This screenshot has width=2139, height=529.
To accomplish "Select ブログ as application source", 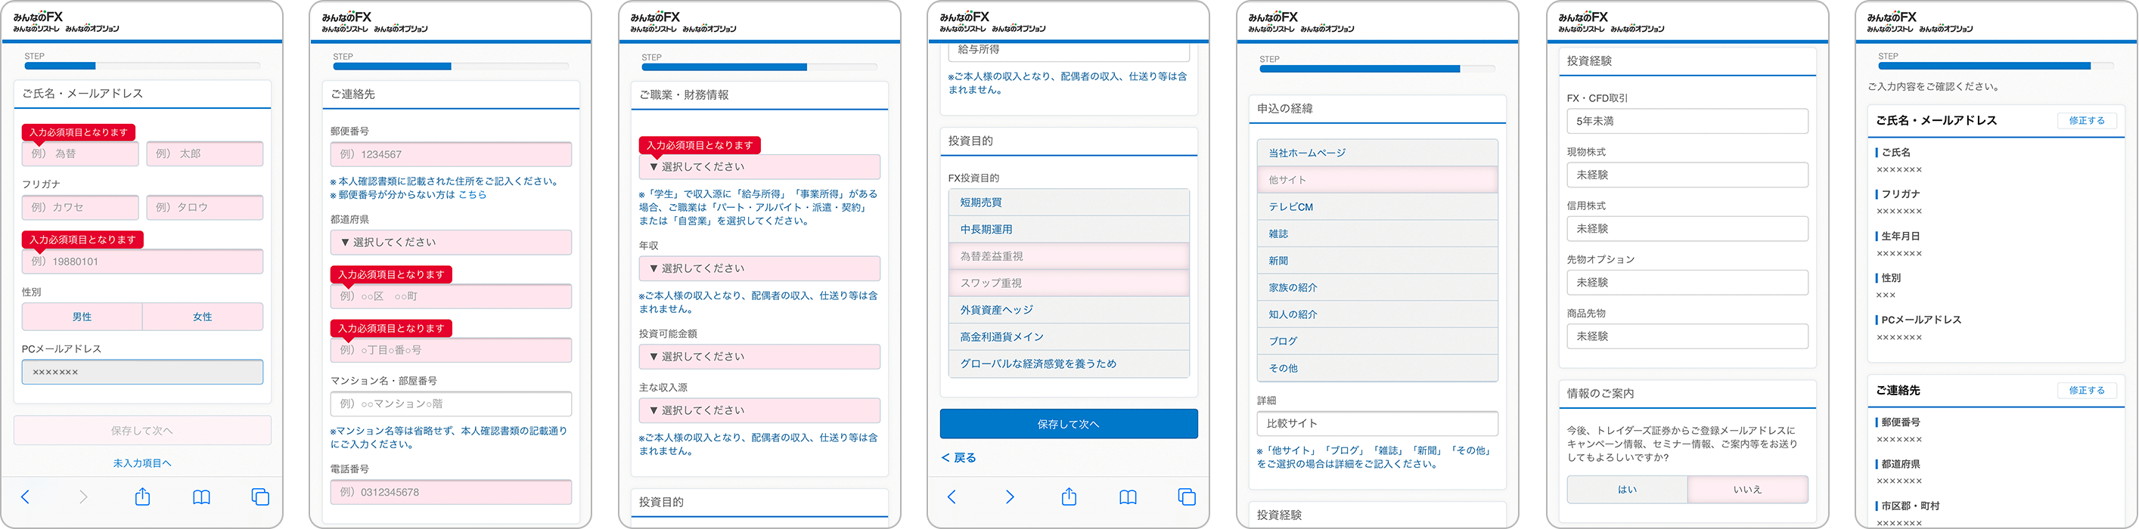I will click(x=1377, y=342).
